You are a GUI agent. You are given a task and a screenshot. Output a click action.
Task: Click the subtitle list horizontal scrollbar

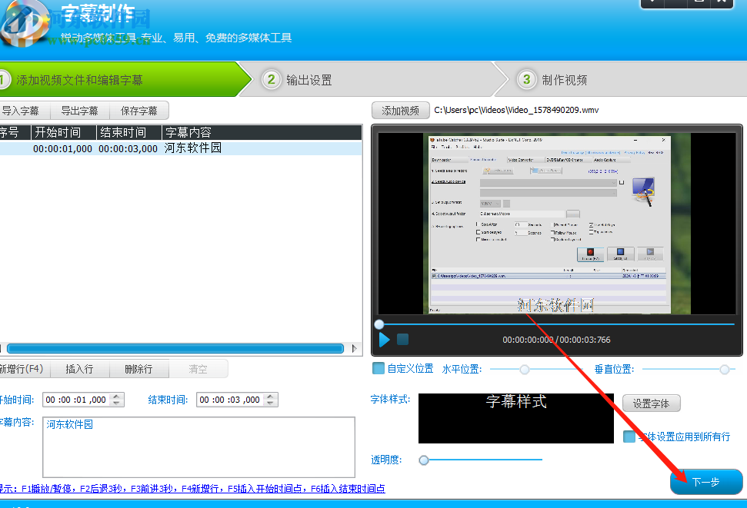pyautogui.click(x=175, y=348)
